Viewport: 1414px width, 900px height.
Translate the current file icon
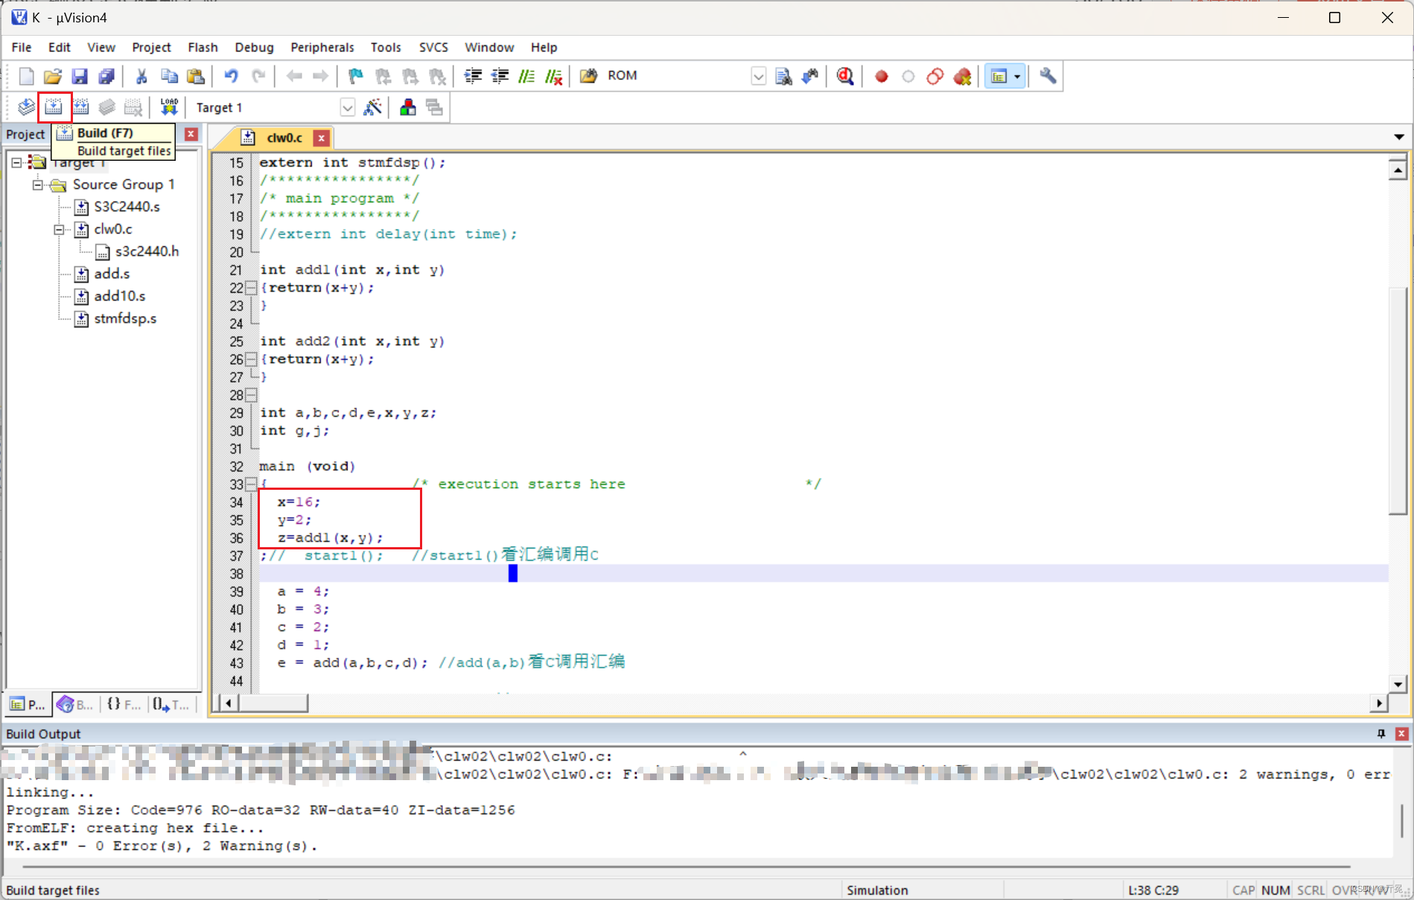tap(26, 107)
